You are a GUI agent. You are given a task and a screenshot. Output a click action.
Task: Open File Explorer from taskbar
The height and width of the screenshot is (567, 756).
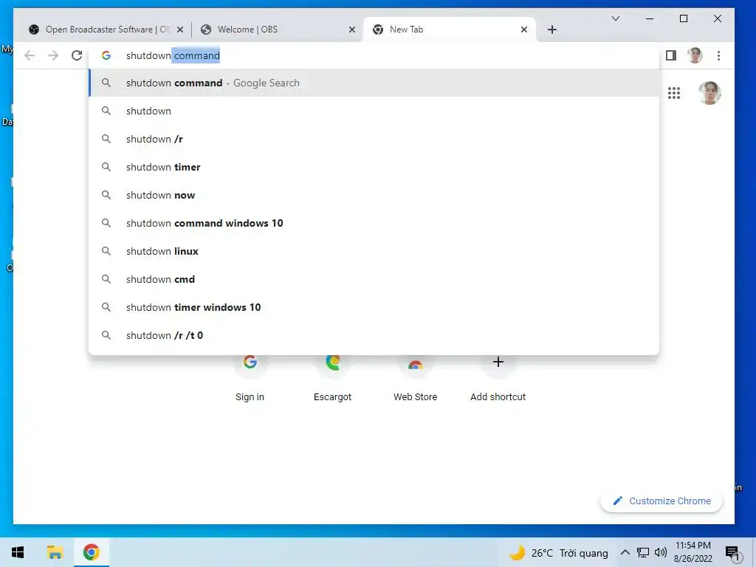[55, 552]
